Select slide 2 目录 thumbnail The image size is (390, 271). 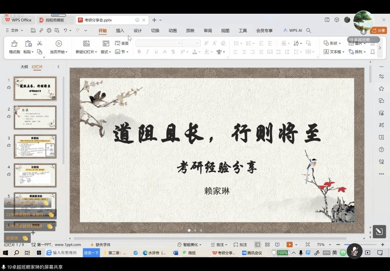coord(35,117)
